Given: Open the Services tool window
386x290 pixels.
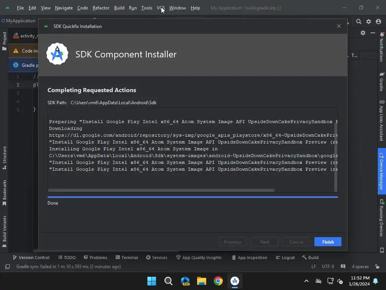Looking at the screenshot, I should coord(156,258).
